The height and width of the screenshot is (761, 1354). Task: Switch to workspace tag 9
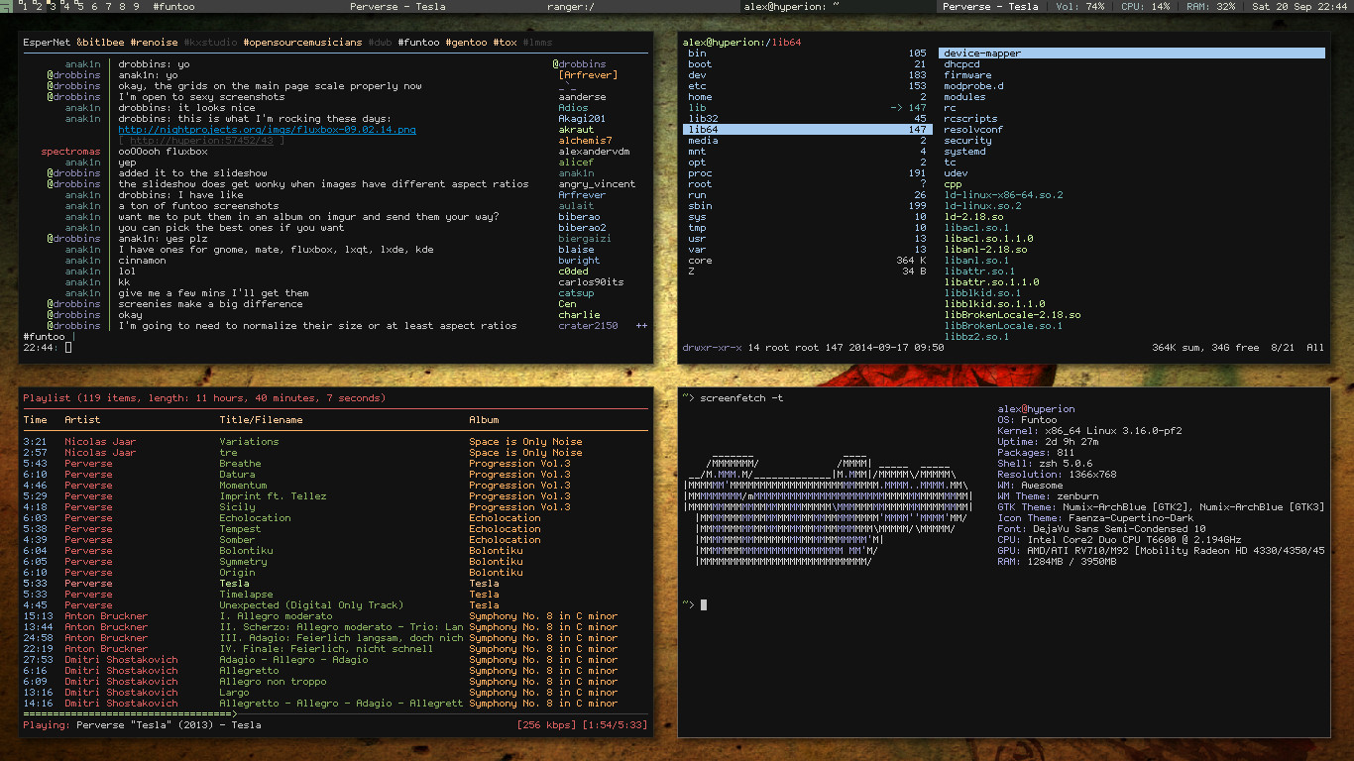pos(136,6)
